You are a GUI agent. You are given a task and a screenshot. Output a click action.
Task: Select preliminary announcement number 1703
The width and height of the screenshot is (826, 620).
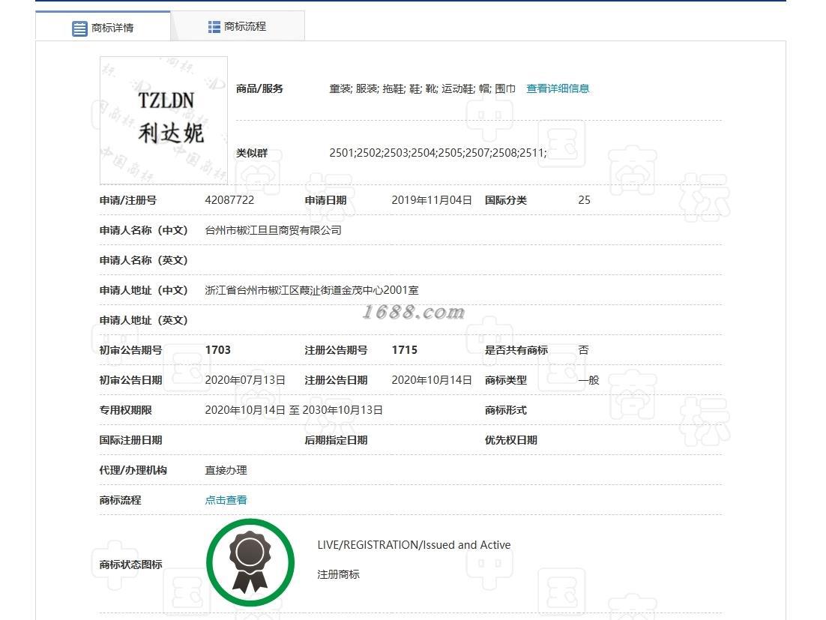[218, 350]
